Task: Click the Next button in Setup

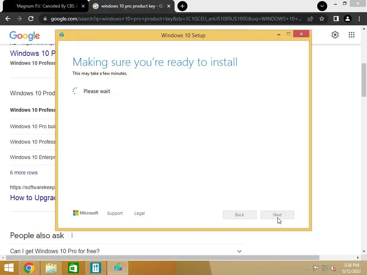Action: tap(277, 215)
